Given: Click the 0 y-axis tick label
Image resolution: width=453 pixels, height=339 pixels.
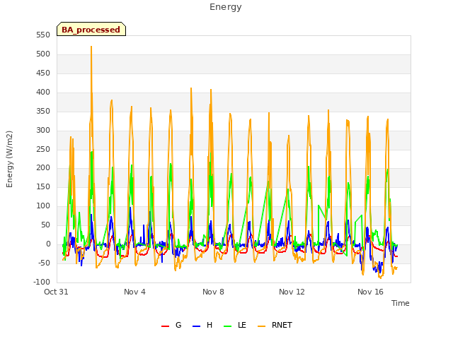Looking at the screenshot, I should click(48, 244).
